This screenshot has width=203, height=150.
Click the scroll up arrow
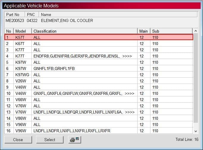coord(196,31)
